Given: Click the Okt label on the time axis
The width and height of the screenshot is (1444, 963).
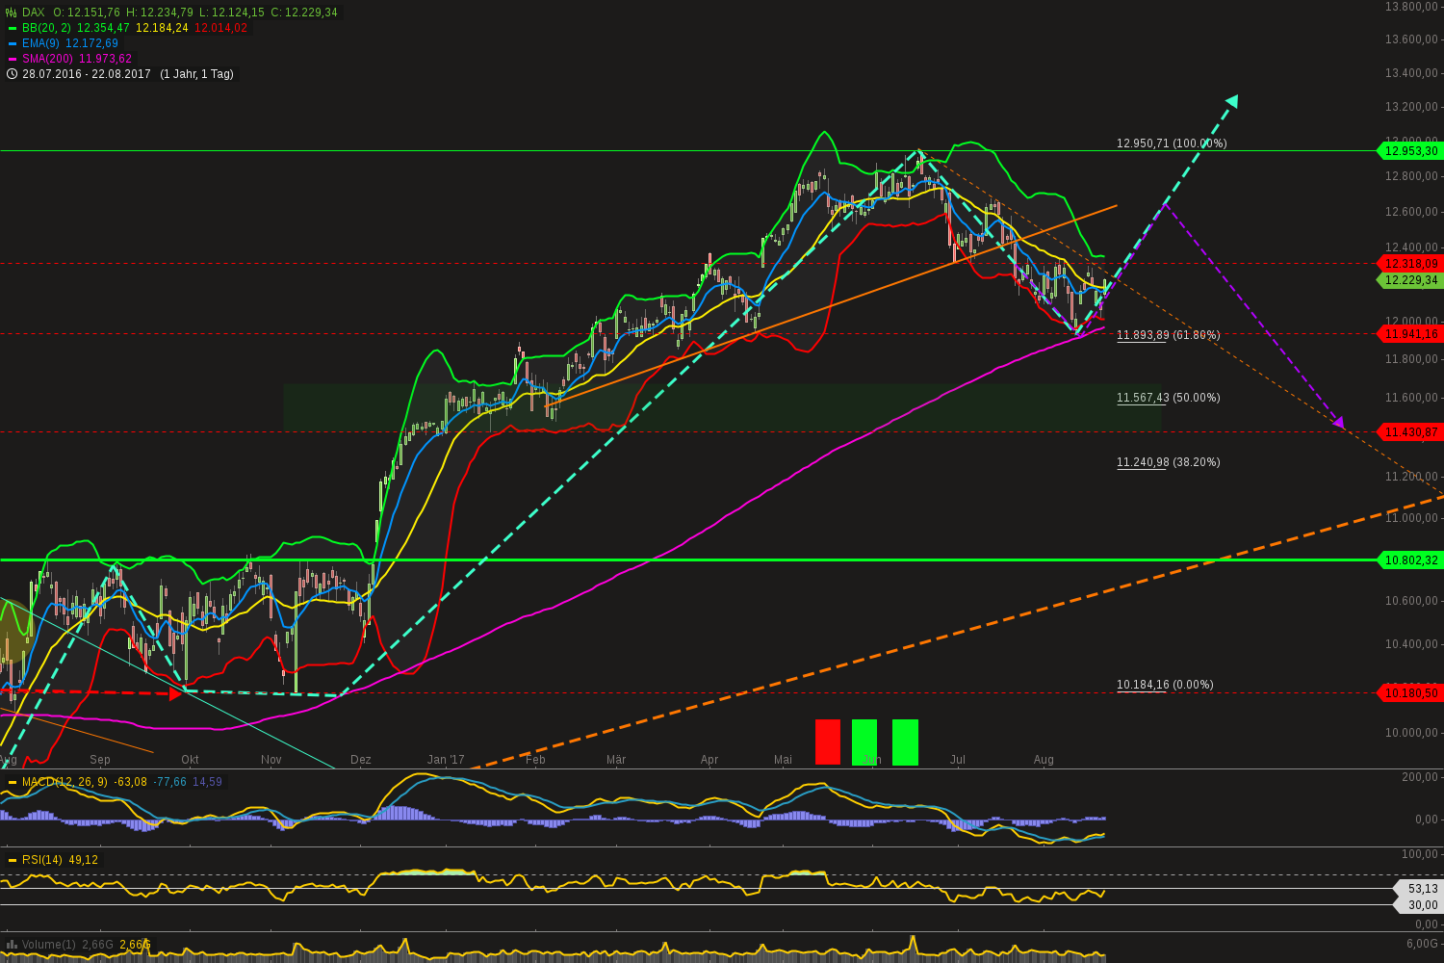Looking at the screenshot, I should [x=190, y=760].
